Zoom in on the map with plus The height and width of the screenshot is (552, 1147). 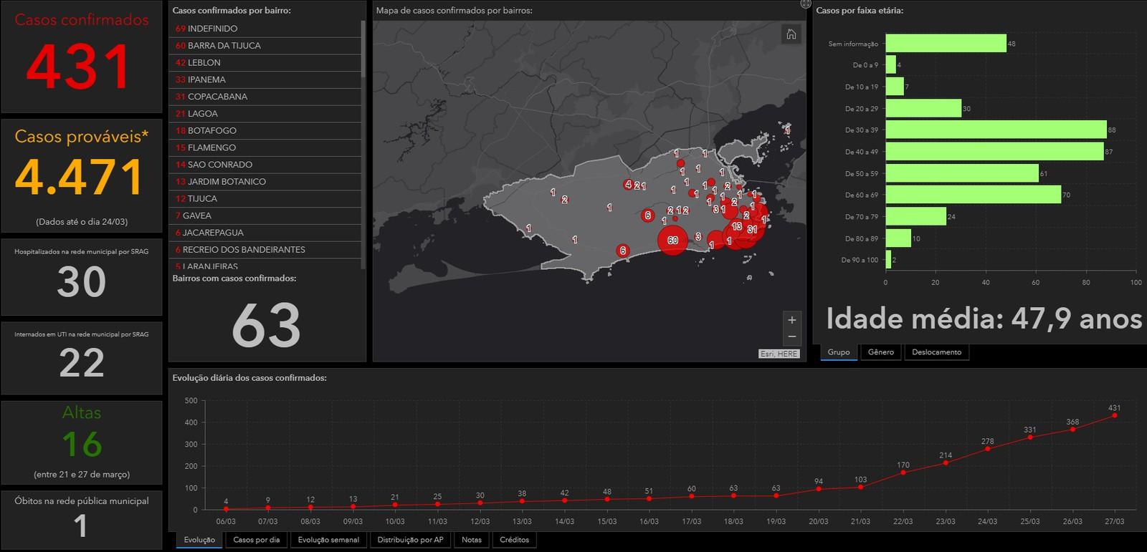791,320
